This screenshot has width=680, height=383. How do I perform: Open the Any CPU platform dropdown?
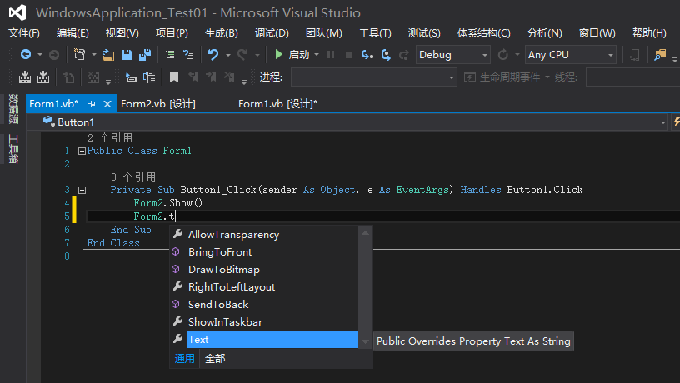pos(570,55)
